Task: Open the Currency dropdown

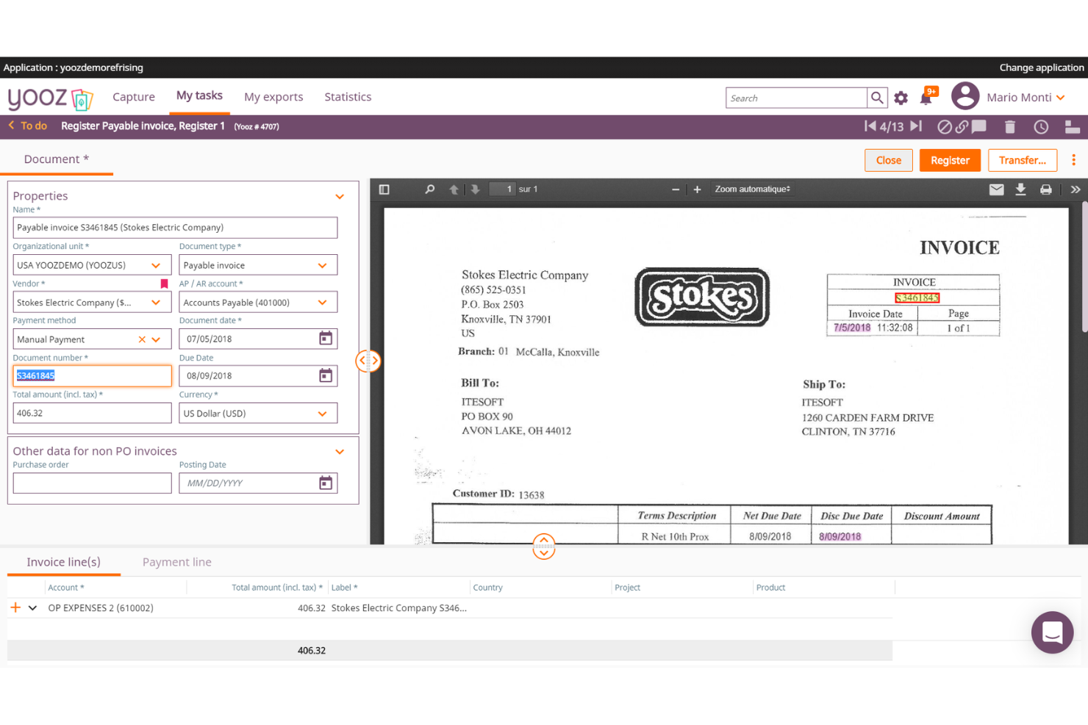Action: coord(321,413)
